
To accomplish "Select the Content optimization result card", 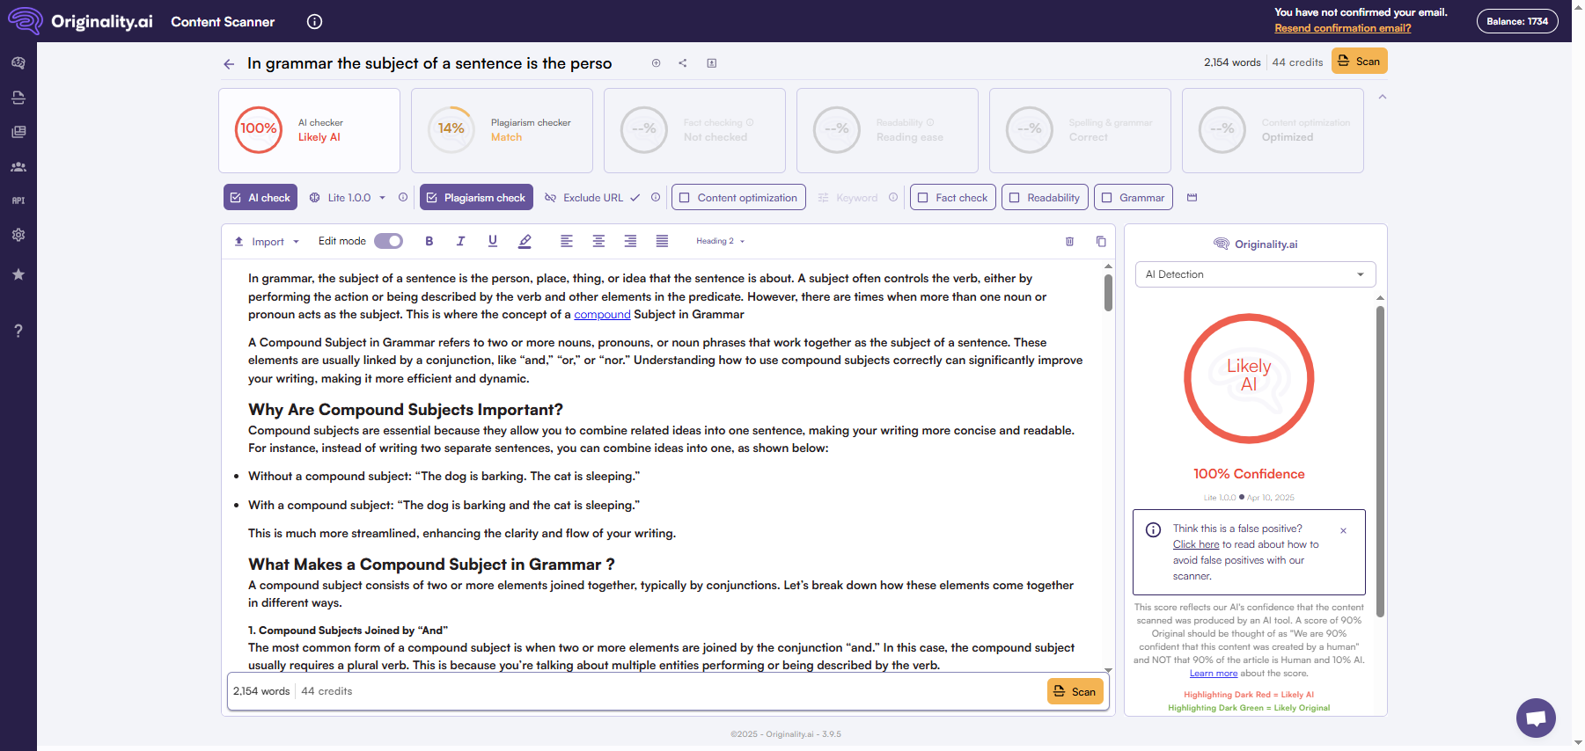I will coord(1273,130).
